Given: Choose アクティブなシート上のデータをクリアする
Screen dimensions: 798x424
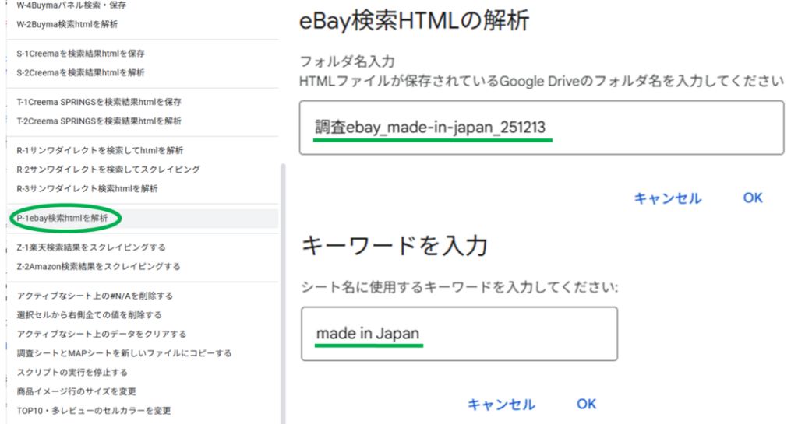Looking at the screenshot, I should click(x=101, y=334).
